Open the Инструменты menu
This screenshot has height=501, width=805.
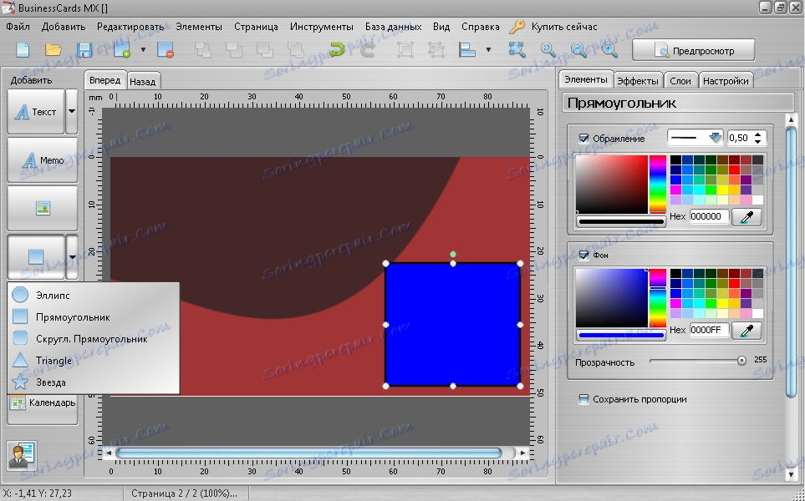tap(322, 27)
